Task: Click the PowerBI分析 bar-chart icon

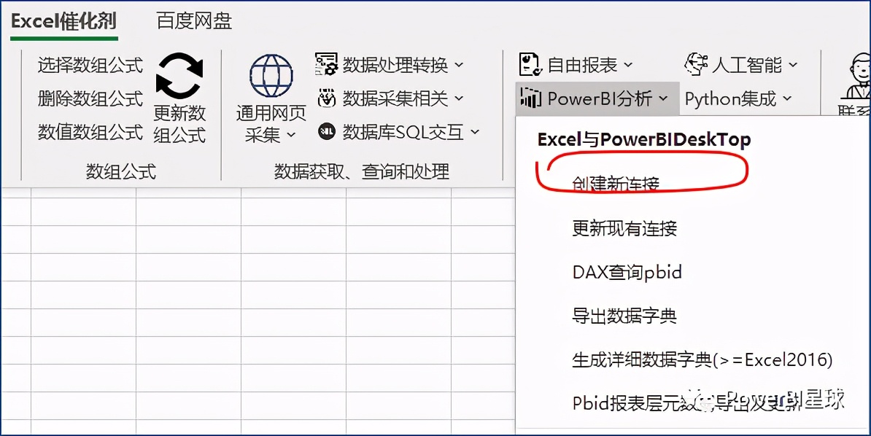Action: click(x=530, y=98)
